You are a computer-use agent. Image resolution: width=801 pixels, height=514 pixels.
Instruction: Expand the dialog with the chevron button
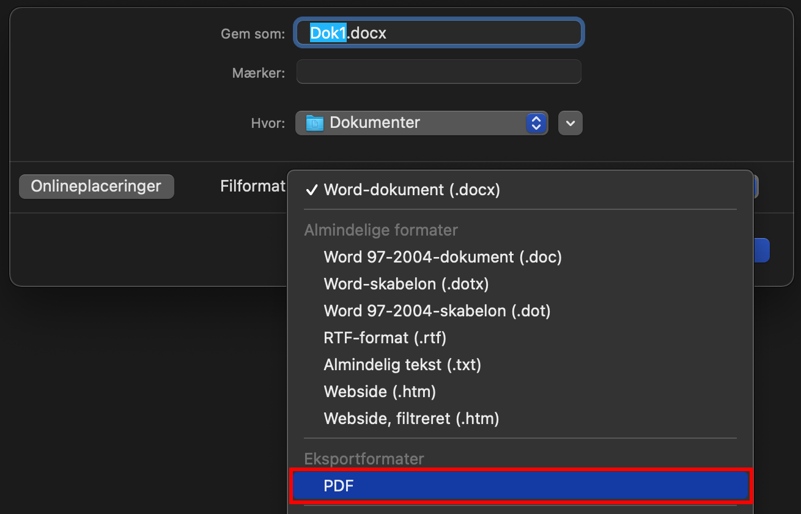(x=570, y=123)
